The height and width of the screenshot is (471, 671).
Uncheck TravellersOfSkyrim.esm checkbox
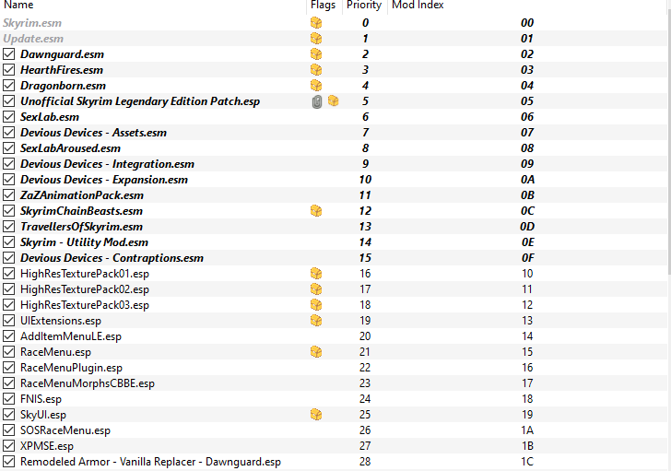[8, 227]
